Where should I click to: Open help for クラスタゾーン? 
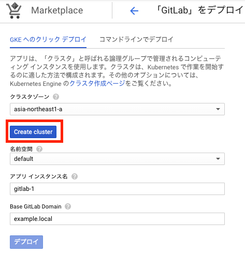(56, 97)
